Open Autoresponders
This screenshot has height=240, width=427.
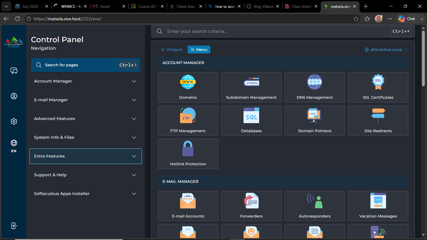click(x=315, y=206)
